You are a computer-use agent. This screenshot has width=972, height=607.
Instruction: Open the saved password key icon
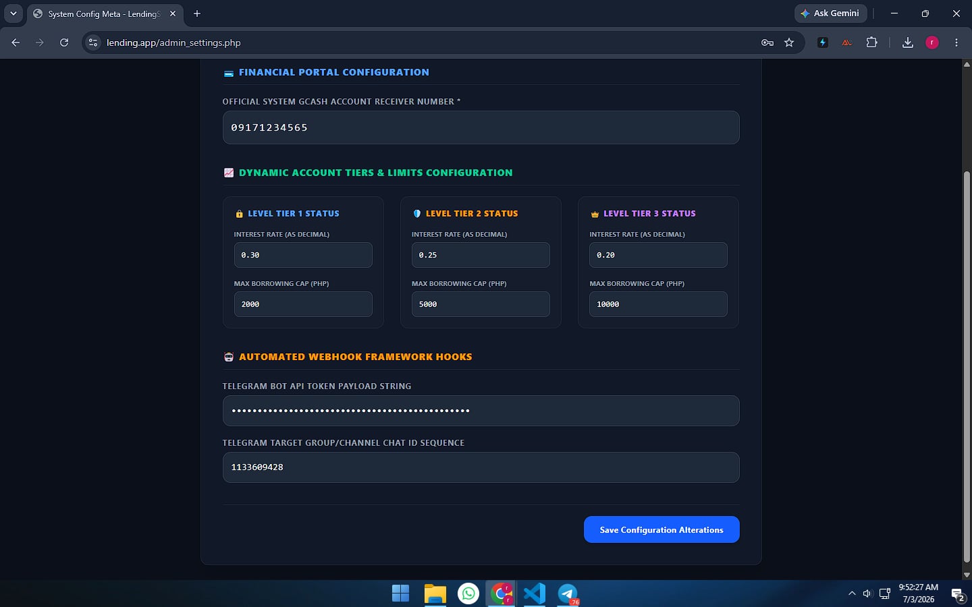coord(767,42)
